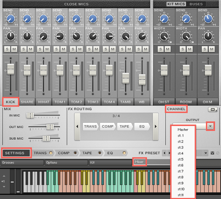Click the OH M pan knob
Image resolution: width=221 pixels, height=199 pixels.
pyautogui.click(x=208, y=36)
